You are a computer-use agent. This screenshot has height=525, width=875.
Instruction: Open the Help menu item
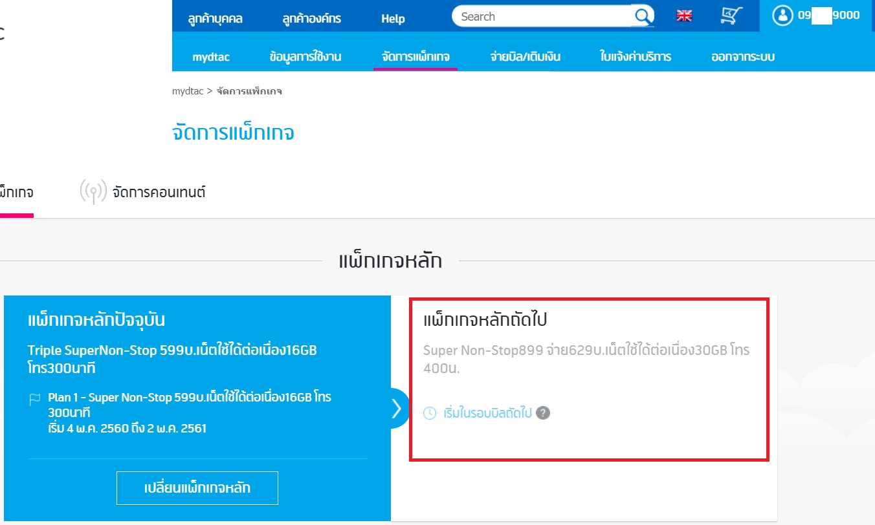click(393, 19)
